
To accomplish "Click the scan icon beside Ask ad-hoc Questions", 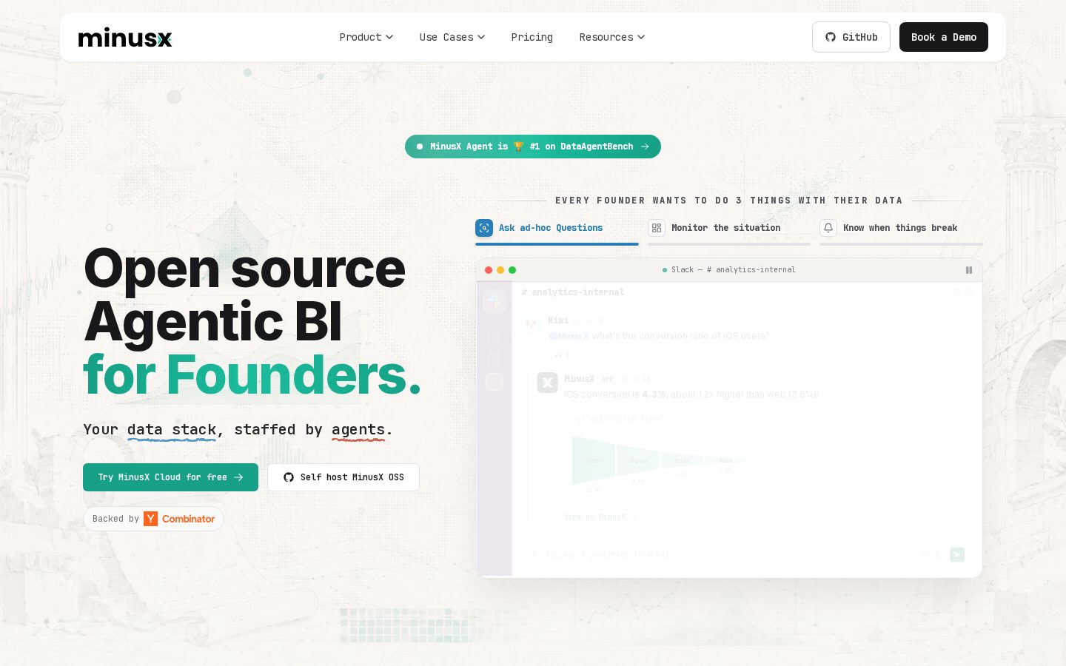I will coord(484,228).
